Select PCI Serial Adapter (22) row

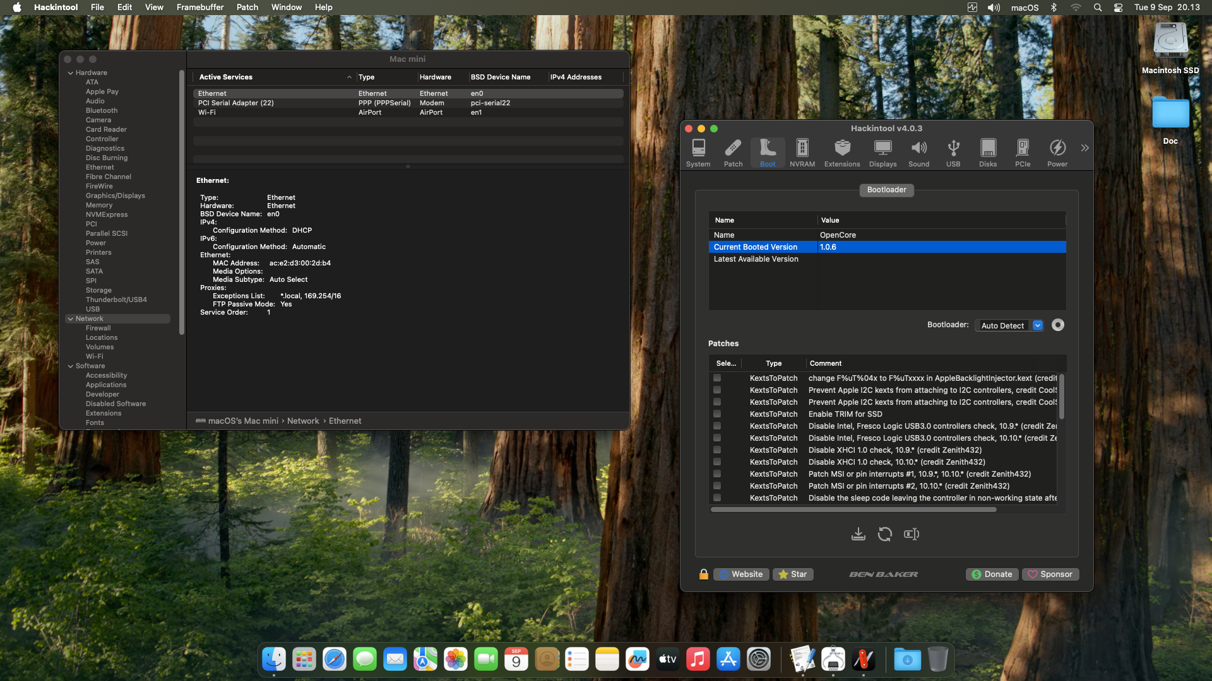tap(408, 103)
